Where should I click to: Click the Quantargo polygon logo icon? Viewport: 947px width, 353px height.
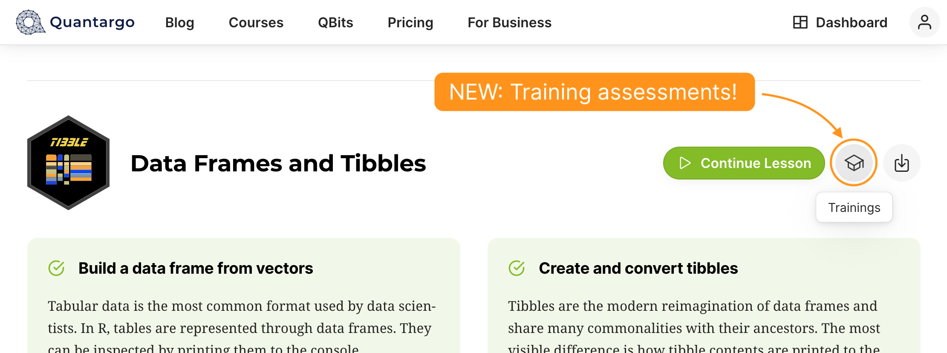[30, 22]
